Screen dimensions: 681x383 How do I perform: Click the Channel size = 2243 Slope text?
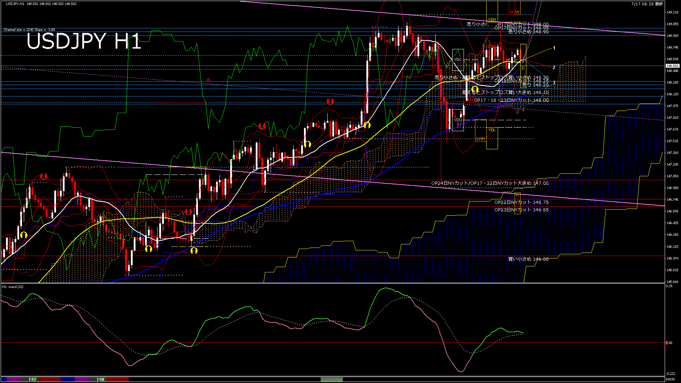click(29, 30)
